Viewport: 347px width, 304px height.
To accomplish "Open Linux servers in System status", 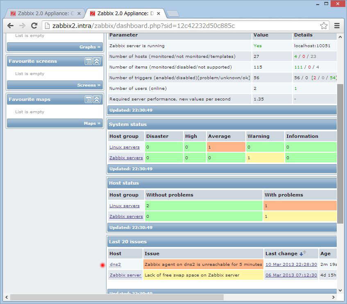I will pyautogui.click(x=125, y=147).
